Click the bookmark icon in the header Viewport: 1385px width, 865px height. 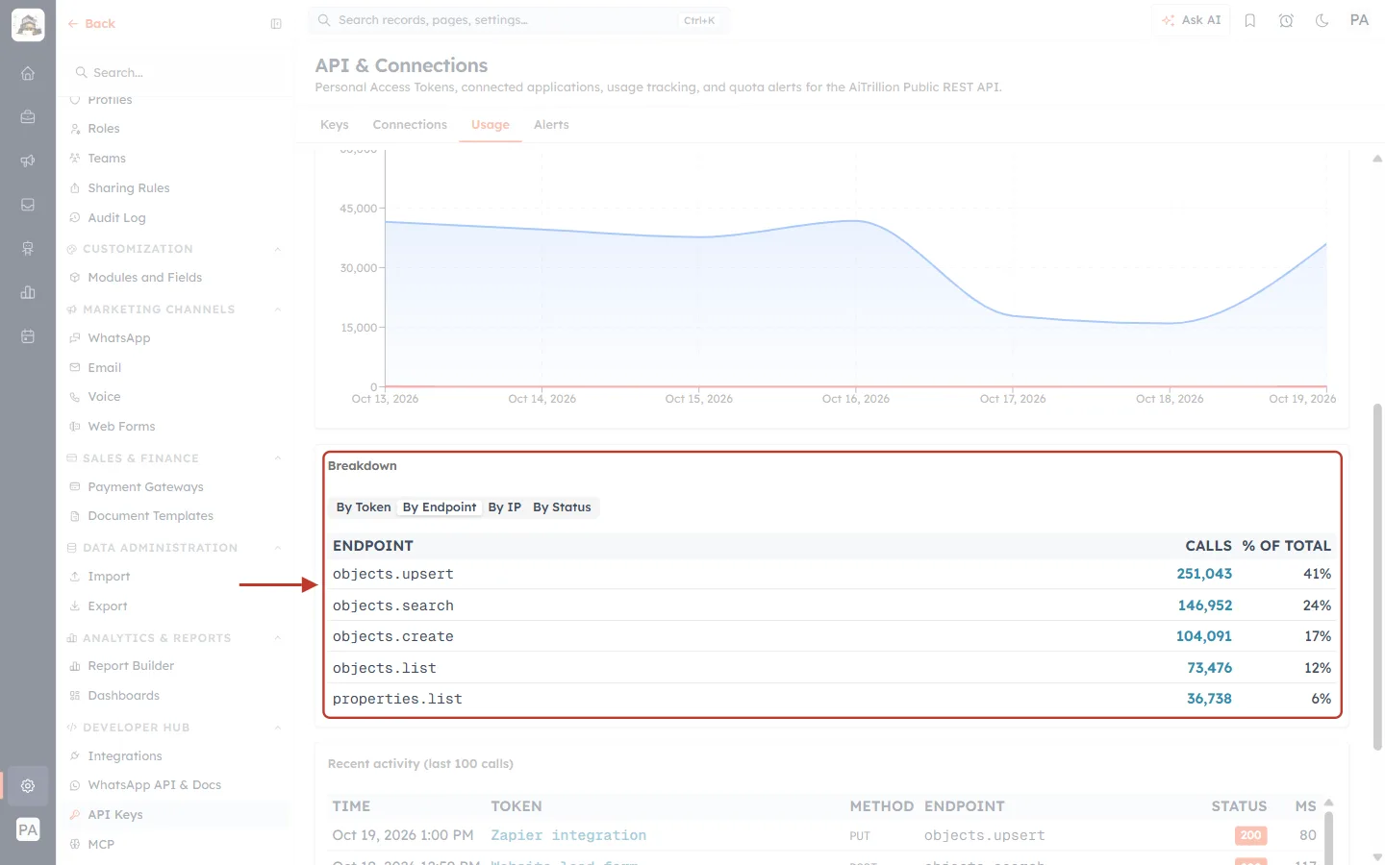(1250, 20)
